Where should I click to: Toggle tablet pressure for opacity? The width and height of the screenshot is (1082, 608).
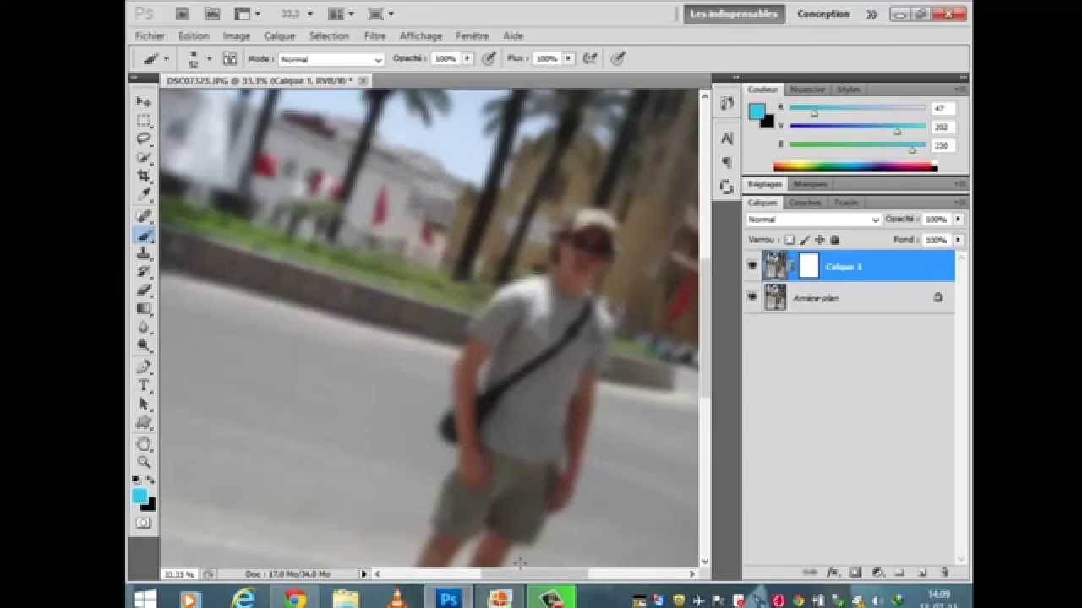(x=489, y=58)
